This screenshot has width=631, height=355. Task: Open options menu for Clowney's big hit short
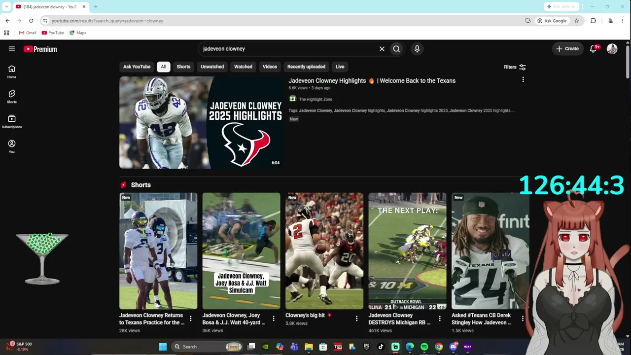click(356, 319)
